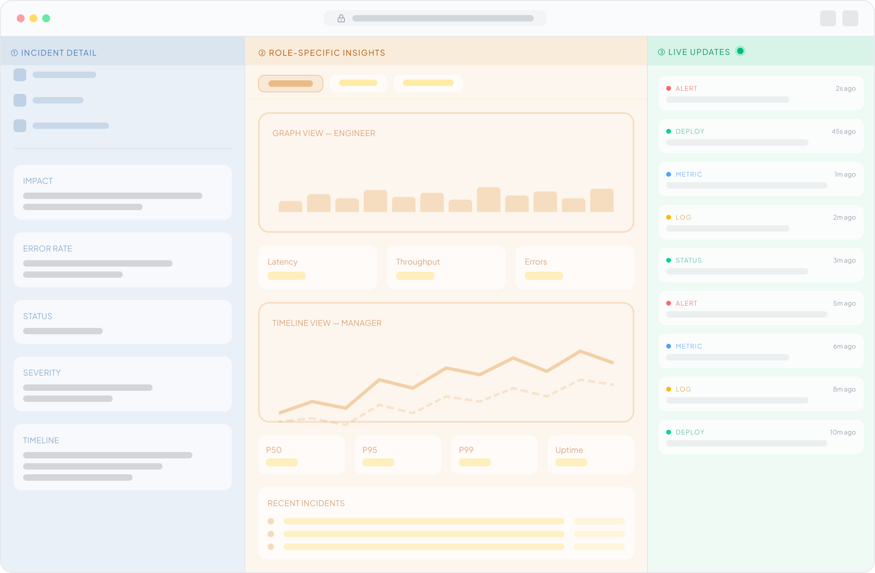875x573 pixels.
Task: Switch to the second yellow role tab
Action: click(x=358, y=83)
